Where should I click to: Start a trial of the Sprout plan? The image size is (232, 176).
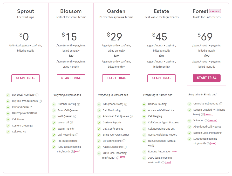click(25, 78)
